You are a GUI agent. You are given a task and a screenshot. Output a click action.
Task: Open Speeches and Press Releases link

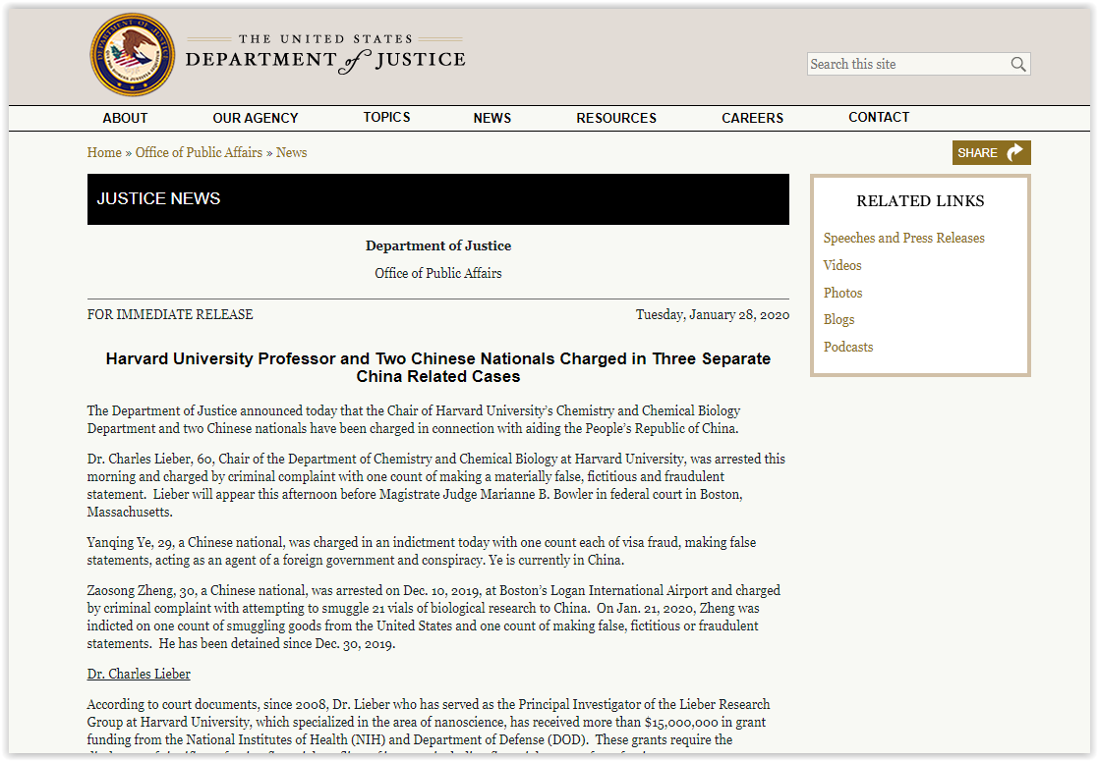click(x=904, y=238)
